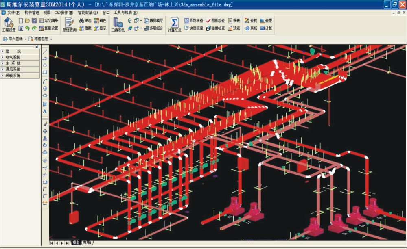Click the 报表 report button

coord(234,21)
